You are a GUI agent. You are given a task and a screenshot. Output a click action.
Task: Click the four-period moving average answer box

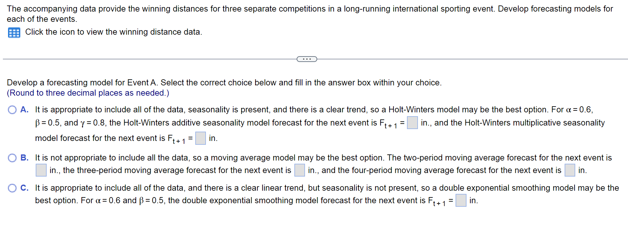point(570,170)
